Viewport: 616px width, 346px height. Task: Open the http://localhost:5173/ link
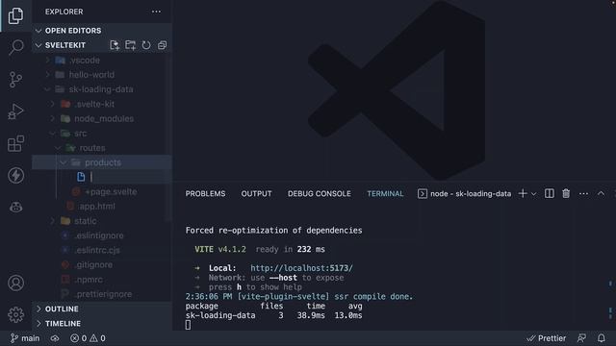[301, 268]
